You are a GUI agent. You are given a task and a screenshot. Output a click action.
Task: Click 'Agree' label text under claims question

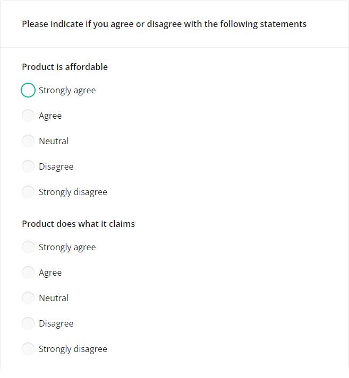coord(50,272)
